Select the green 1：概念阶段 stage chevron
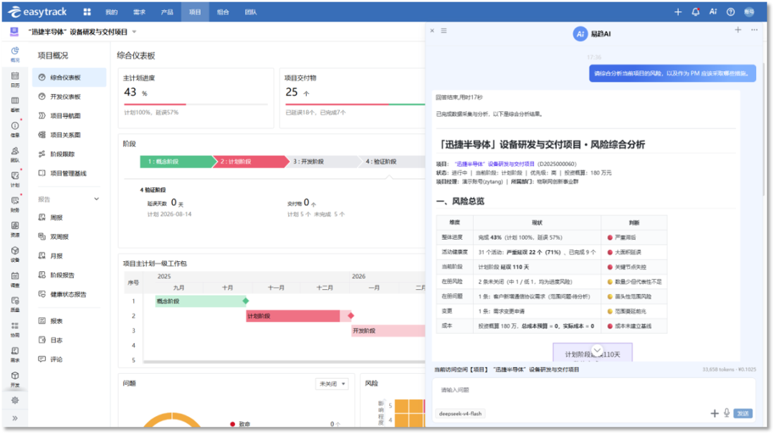This screenshot has width=774, height=434. 178,161
